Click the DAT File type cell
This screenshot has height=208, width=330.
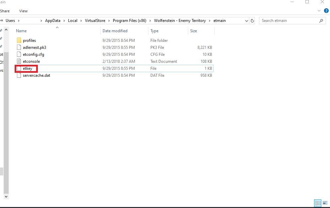(157, 75)
